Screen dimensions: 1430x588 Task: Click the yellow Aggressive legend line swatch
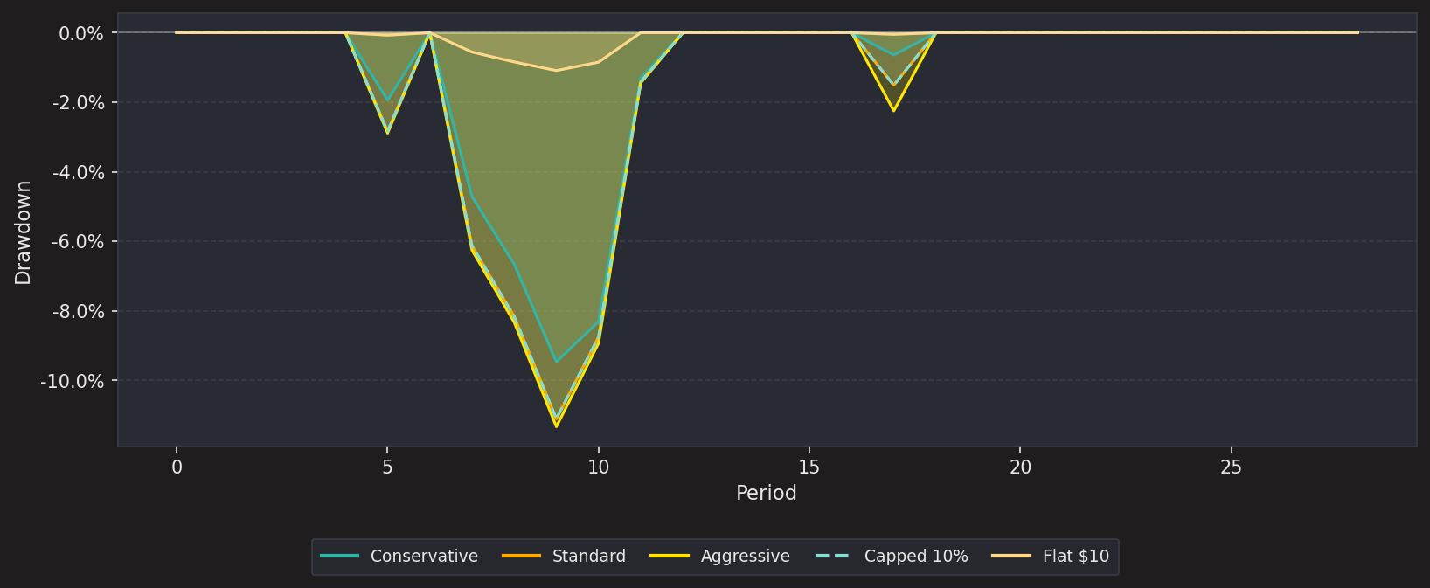670,557
